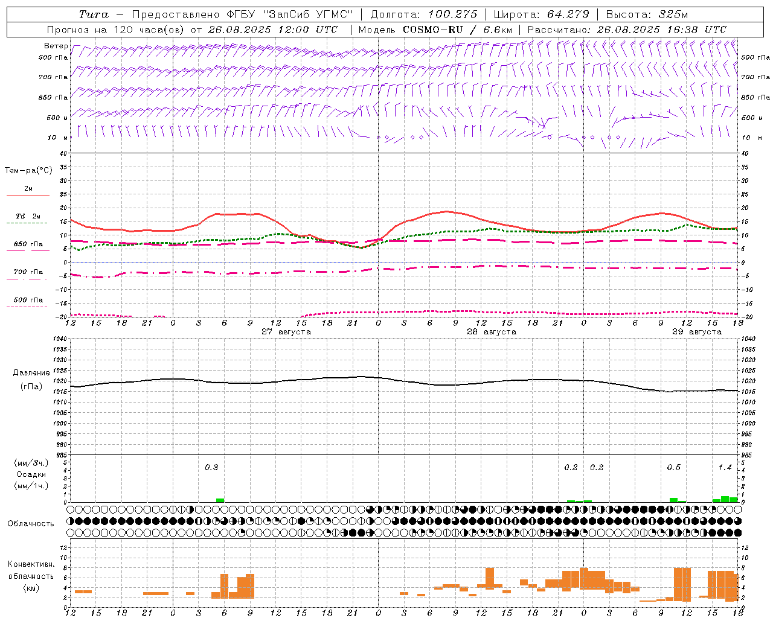The height and width of the screenshot is (618, 773).
Task: Click the "(гПа)" unit under Давление
Action: pyautogui.click(x=31, y=386)
